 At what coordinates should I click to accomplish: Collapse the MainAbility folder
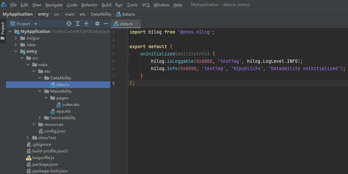pyautogui.click(x=40, y=91)
